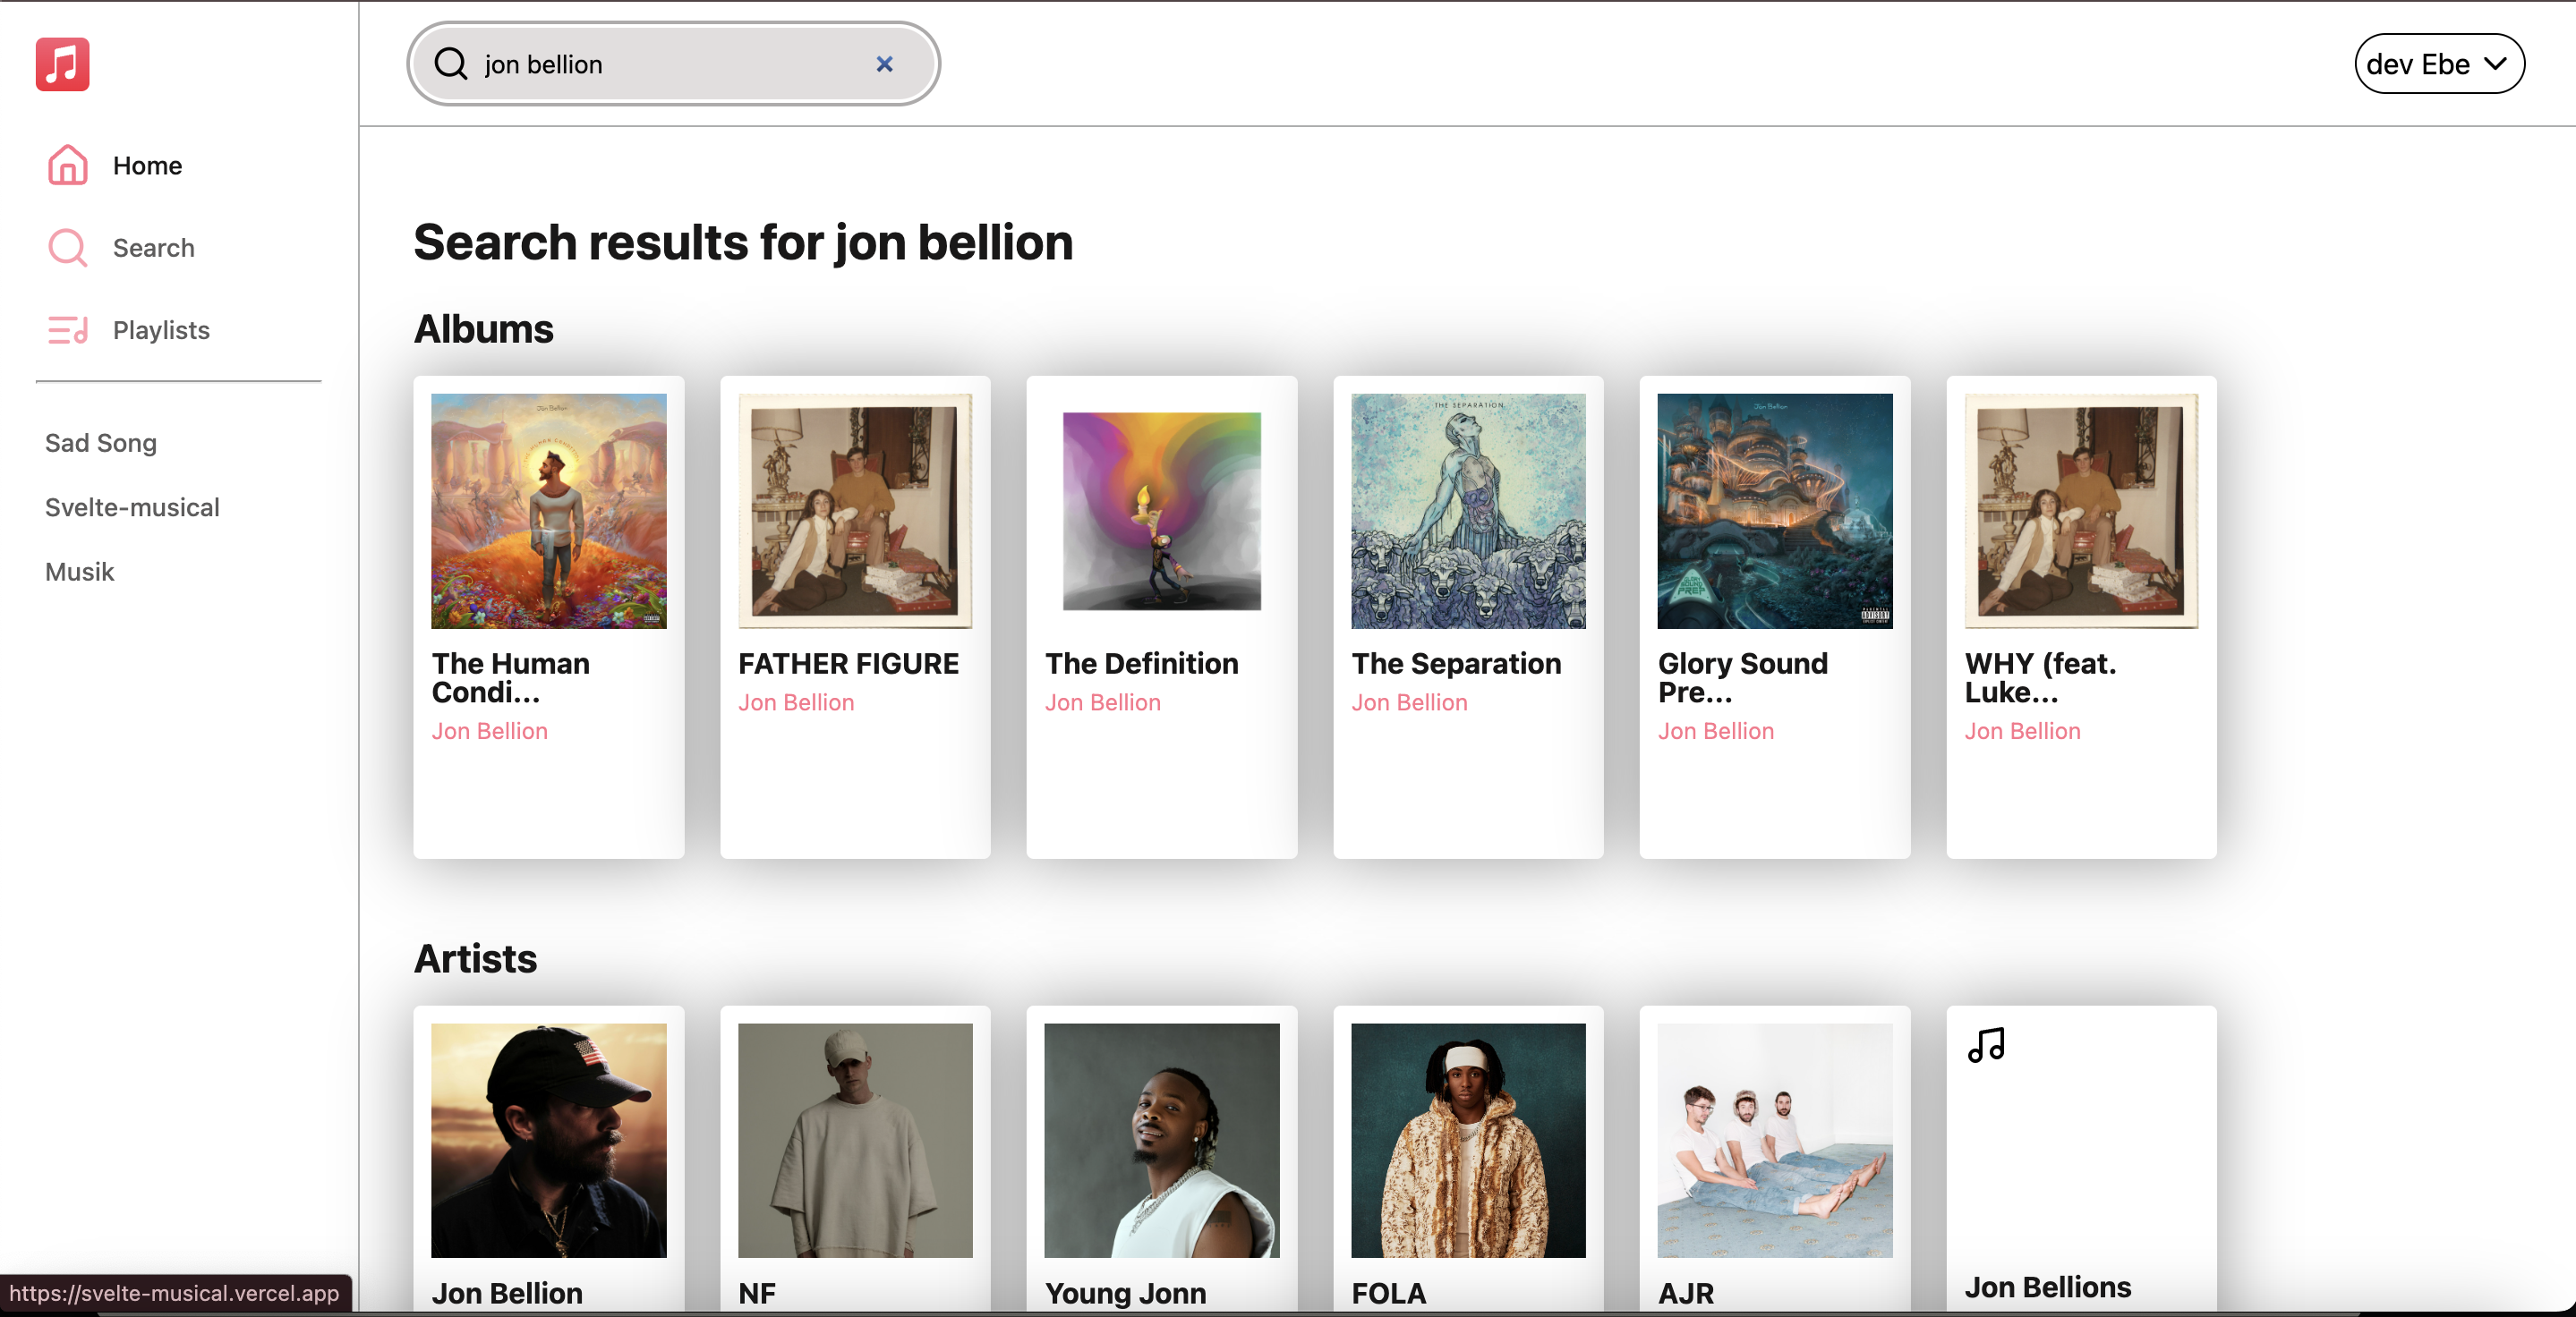The image size is (2576, 1317).
Task: Click the Search magnifier icon in sidebar
Action: point(68,247)
